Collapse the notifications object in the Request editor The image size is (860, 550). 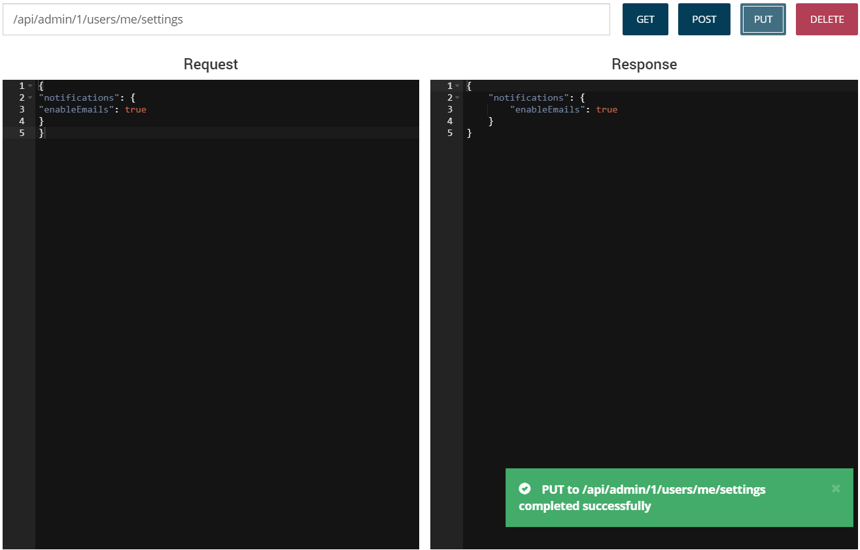click(29, 97)
